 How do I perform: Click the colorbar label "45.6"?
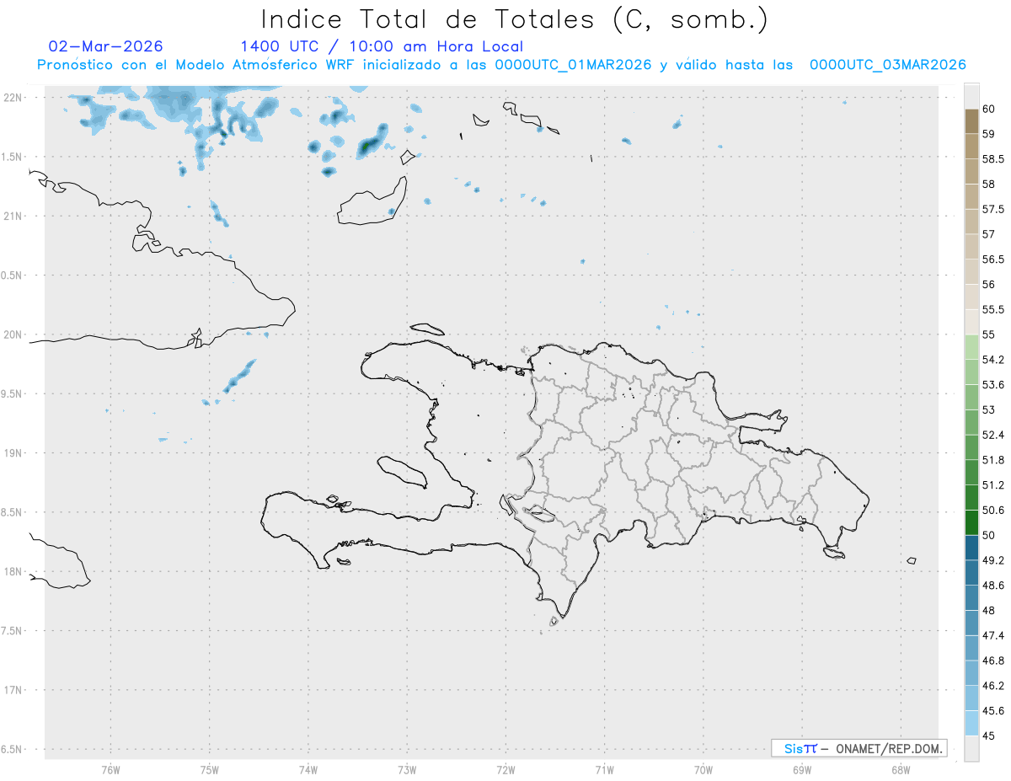[993, 710]
